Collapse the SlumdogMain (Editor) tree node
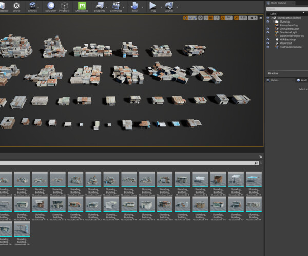 click(x=272, y=18)
